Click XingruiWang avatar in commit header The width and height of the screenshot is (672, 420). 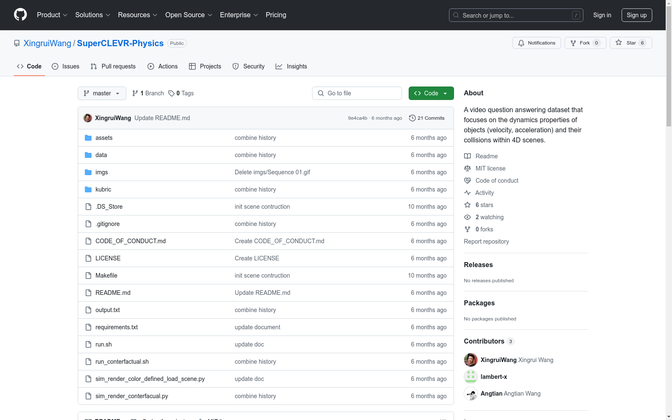pos(88,118)
